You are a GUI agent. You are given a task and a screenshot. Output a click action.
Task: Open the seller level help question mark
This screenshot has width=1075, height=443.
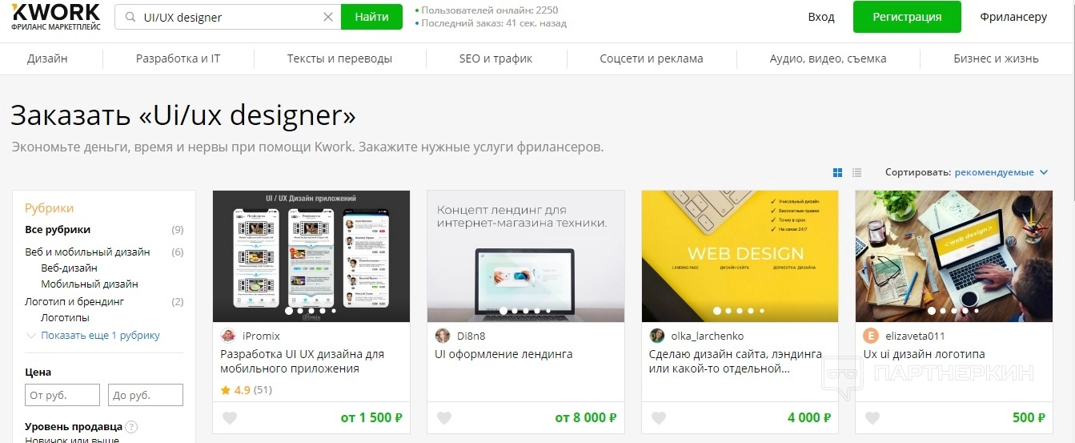coord(131,427)
